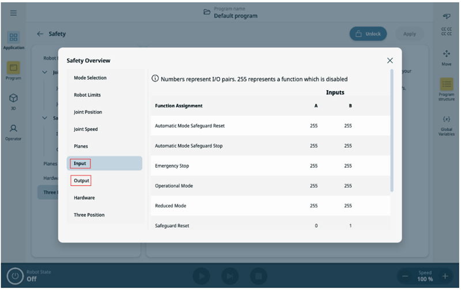Go back using the Safety arrow
This screenshot has width=461, height=292.
coord(40,34)
